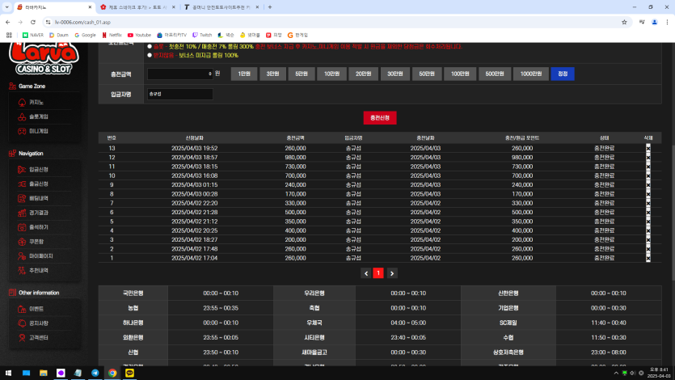Click the 입금자명 input field

click(x=179, y=94)
